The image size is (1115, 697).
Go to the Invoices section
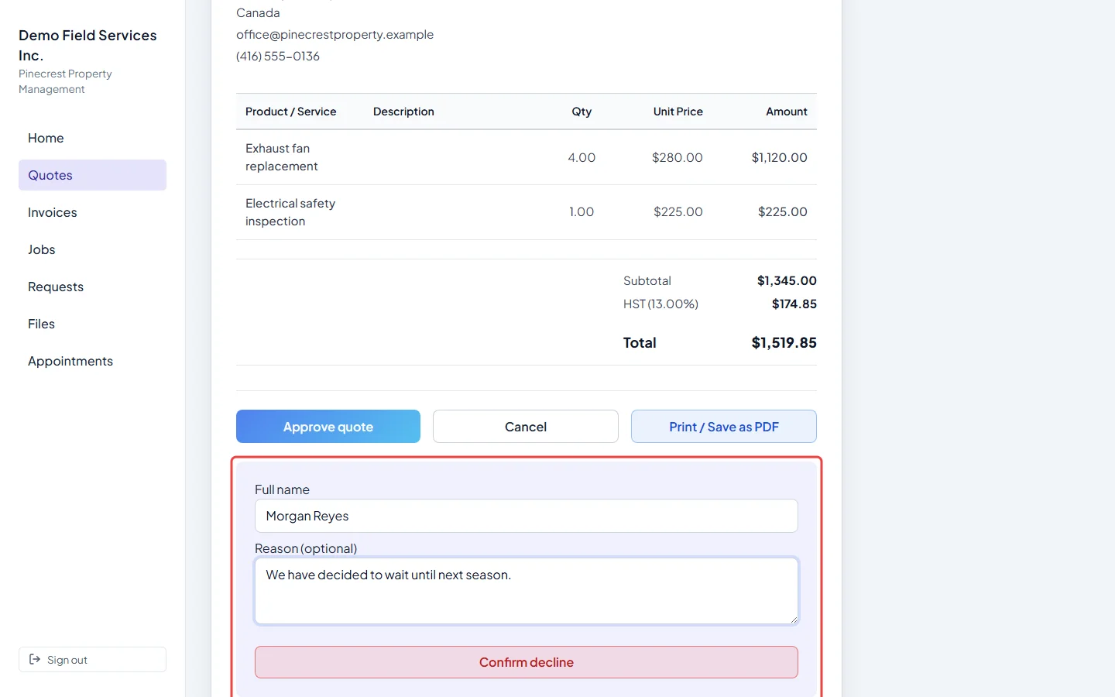[92, 212]
